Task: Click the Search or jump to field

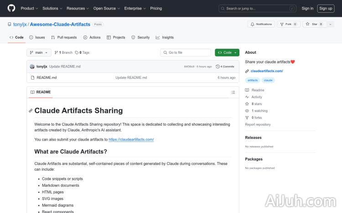Action: pos(257,9)
